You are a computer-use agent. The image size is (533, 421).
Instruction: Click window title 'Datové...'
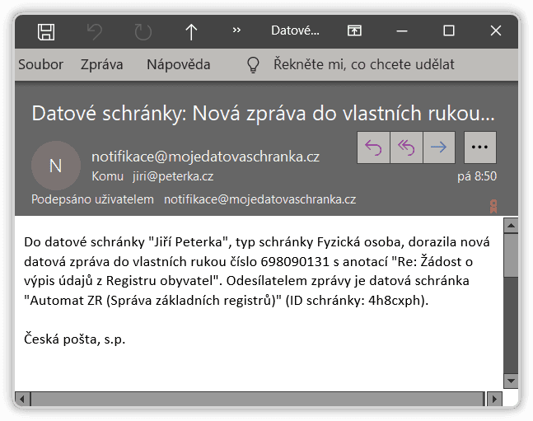(x=295, y=30)
